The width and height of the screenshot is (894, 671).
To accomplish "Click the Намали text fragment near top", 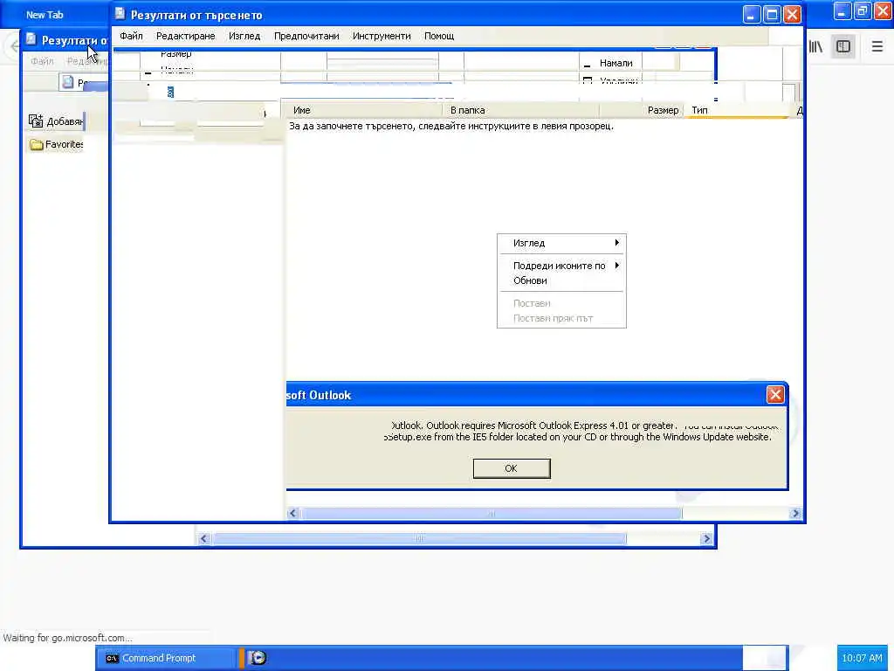I will (615, 63).
